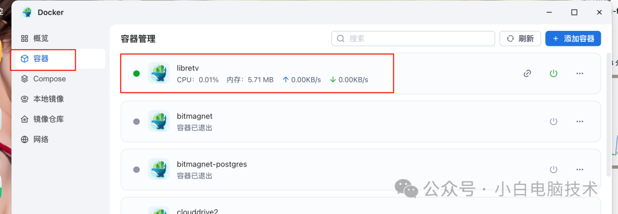Click the bitmagnet container name

point(195,116)
